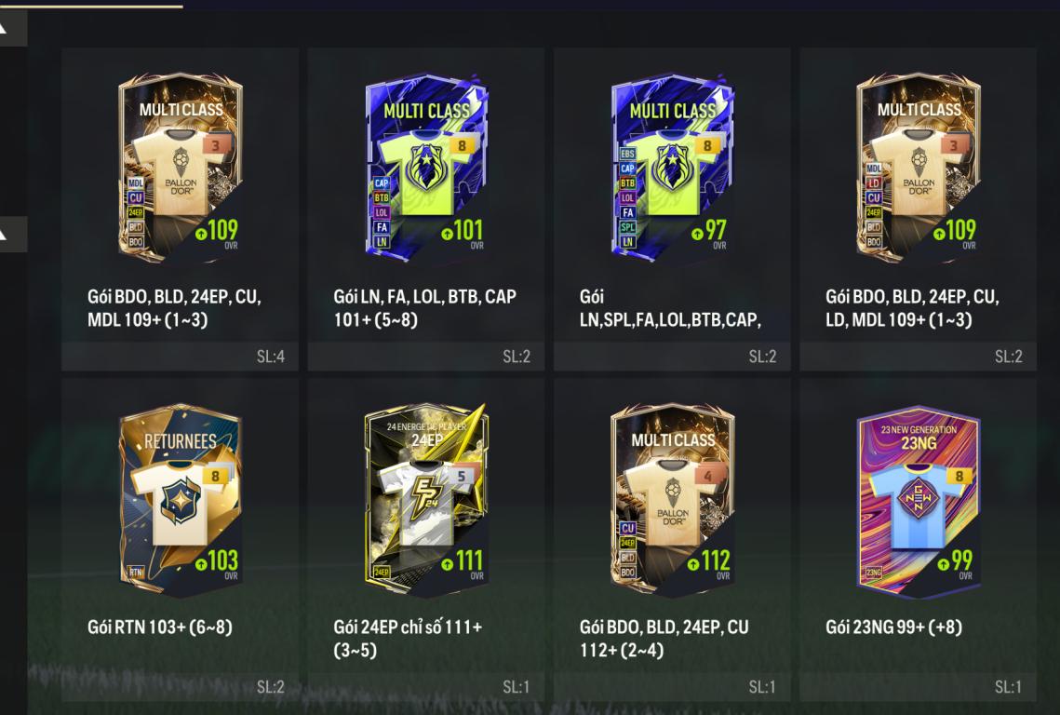1060x715 pixels.
Task: Click the 24EP season badge on the 111 card
Action: [x=382, y=573]
